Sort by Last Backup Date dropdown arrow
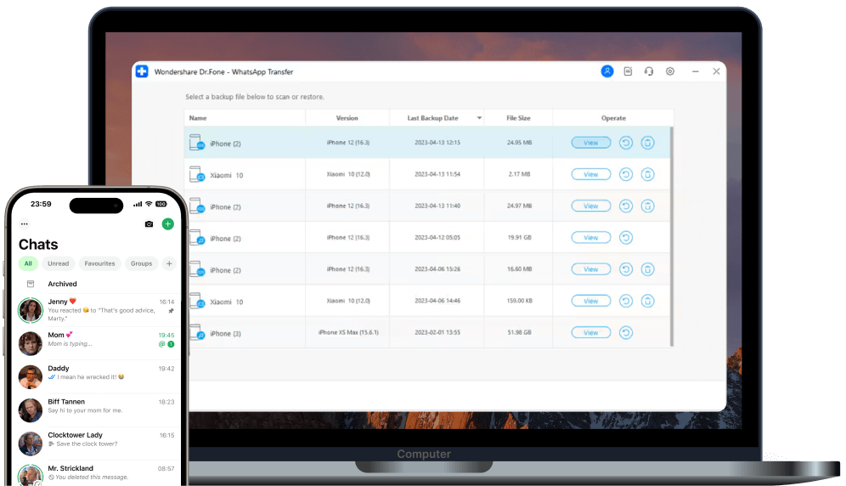Viewport: 846px width, 486px height. [x=479, y=118]
